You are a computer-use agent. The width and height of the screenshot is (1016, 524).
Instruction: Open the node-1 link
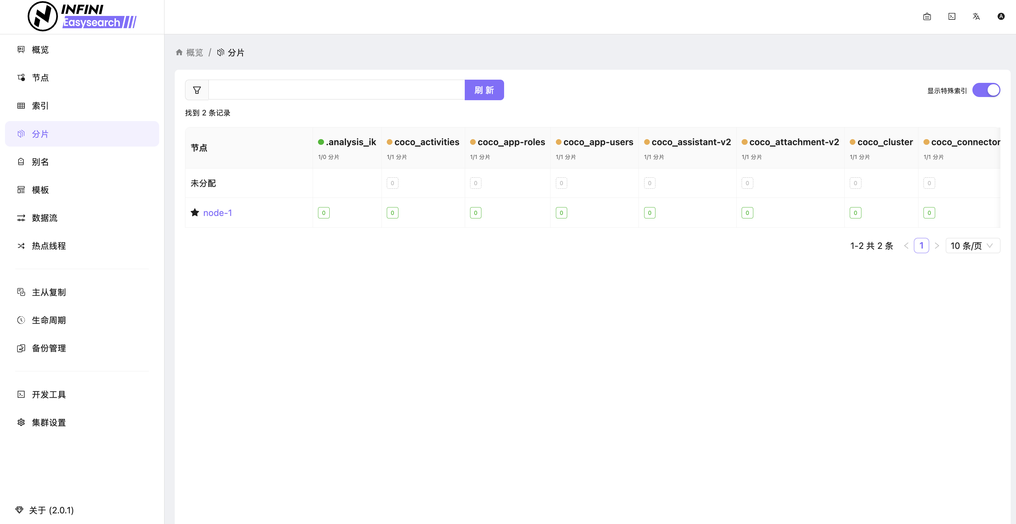point(217,213)
